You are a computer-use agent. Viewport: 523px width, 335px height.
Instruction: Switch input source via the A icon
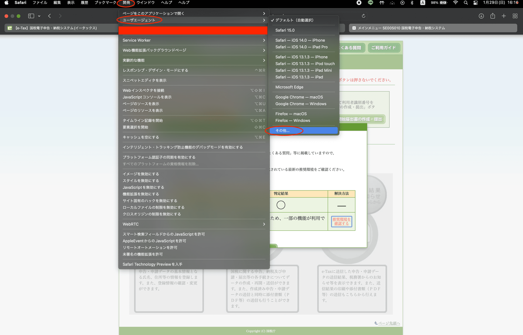(x=423, y=3)
